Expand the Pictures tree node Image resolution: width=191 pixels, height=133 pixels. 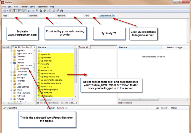coord(11,99)
